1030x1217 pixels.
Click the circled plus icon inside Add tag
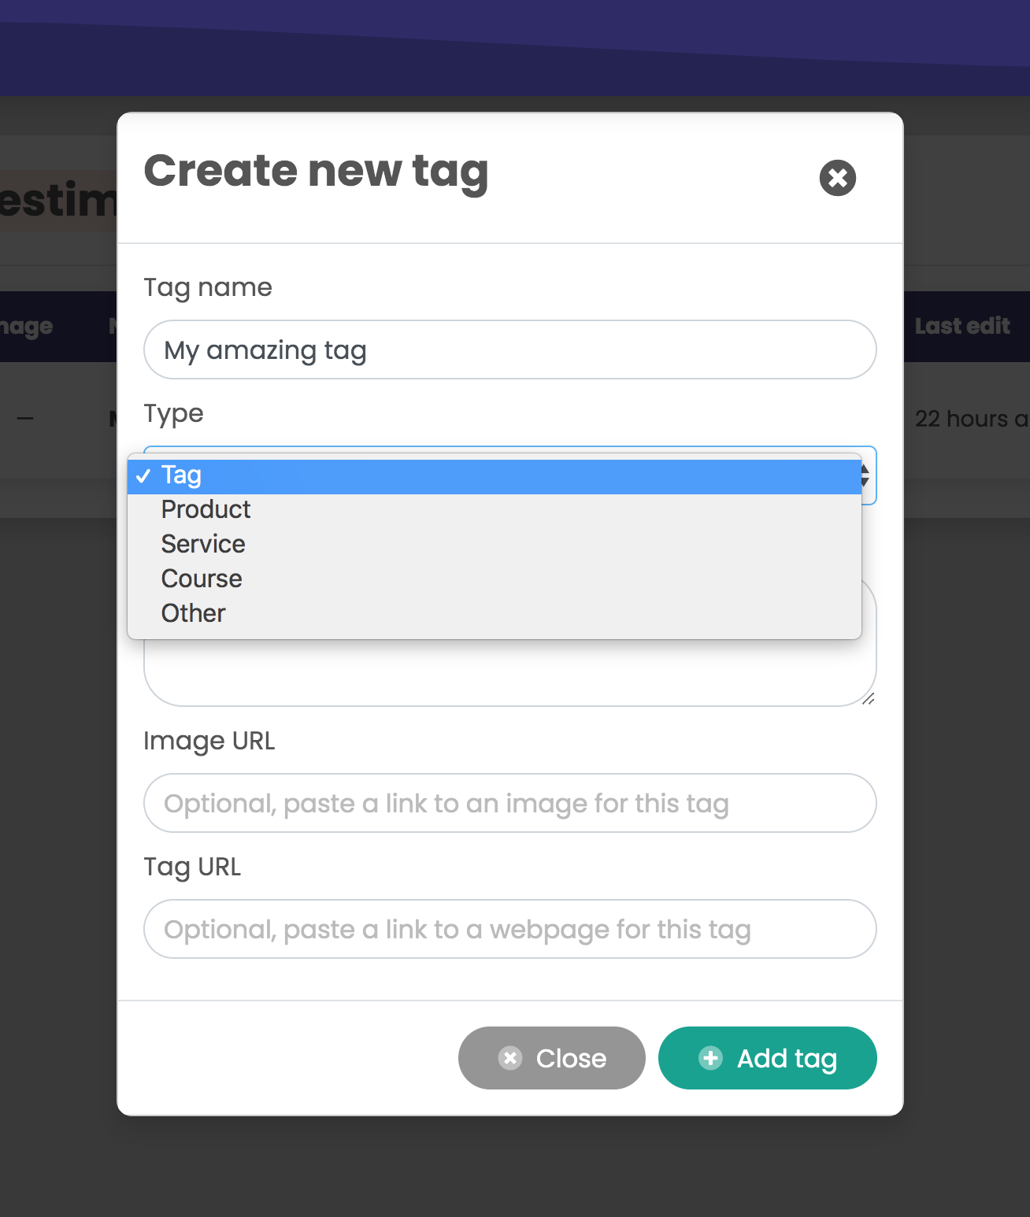point(711,1058)
